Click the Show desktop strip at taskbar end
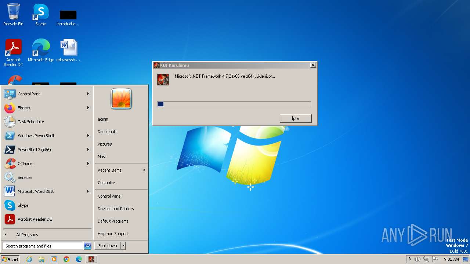Screen dimensions: 470x264 (x=466, y=259)
